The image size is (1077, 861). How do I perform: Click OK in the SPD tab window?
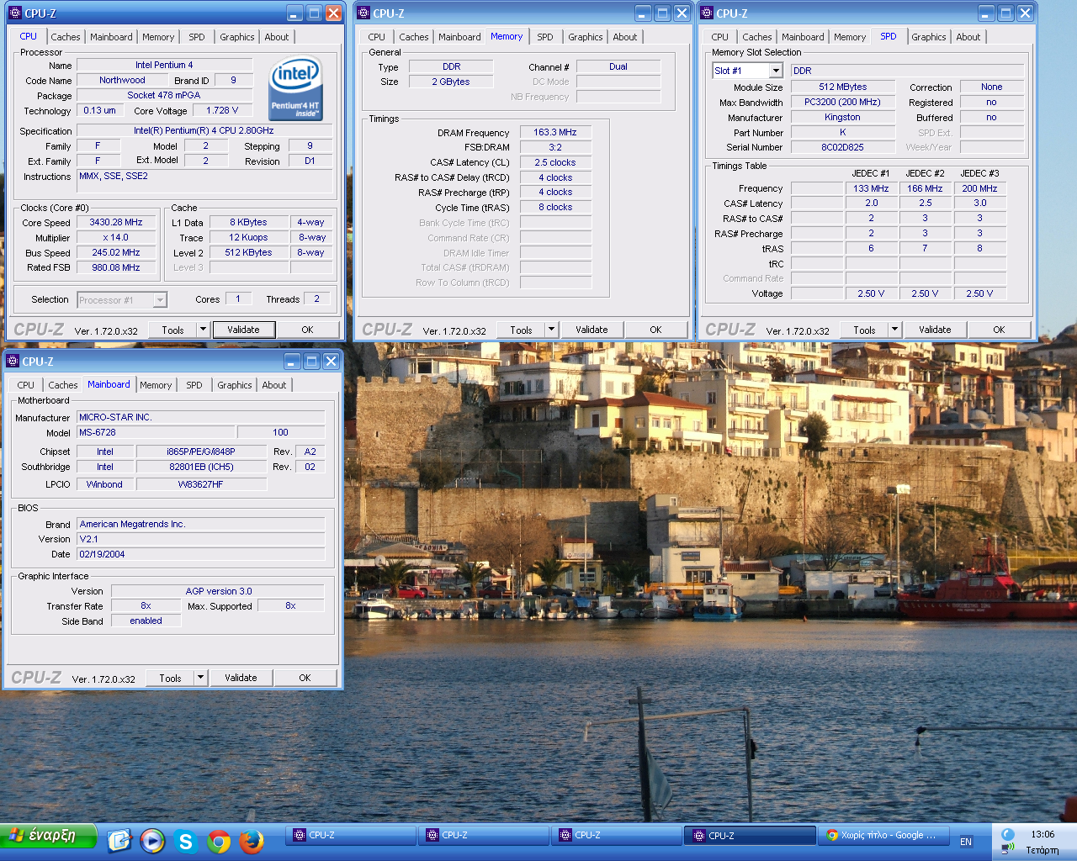click(x=999, y=330)
